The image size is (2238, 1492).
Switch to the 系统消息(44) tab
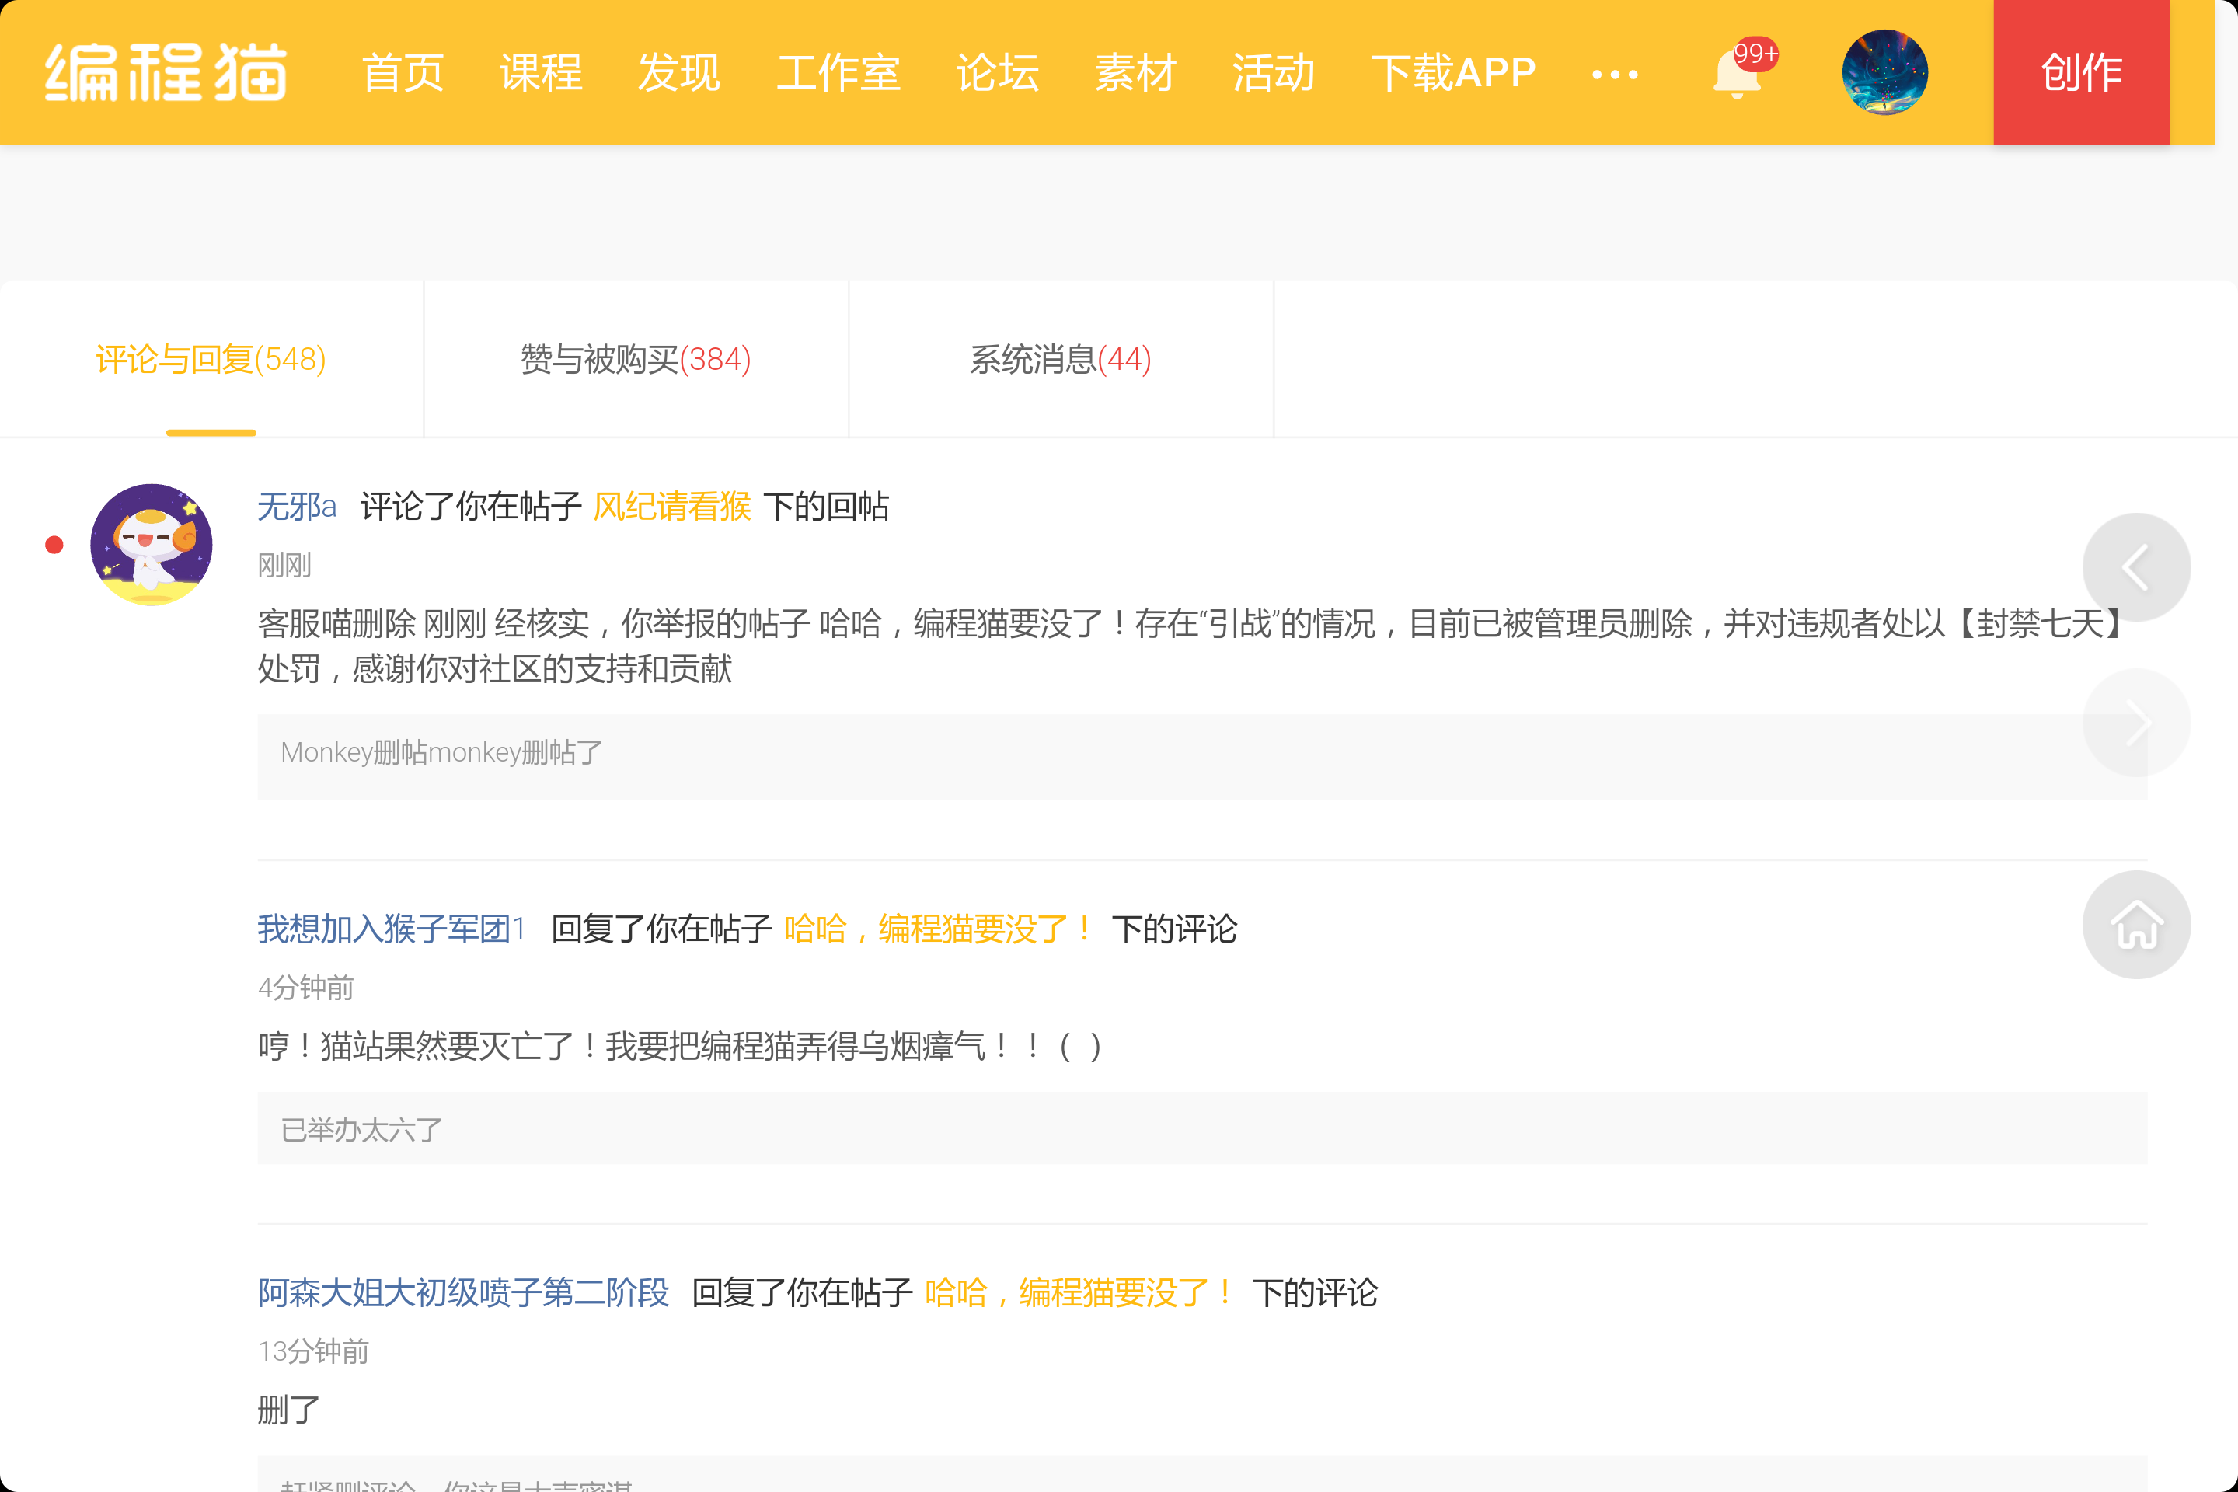[1060, 360]
